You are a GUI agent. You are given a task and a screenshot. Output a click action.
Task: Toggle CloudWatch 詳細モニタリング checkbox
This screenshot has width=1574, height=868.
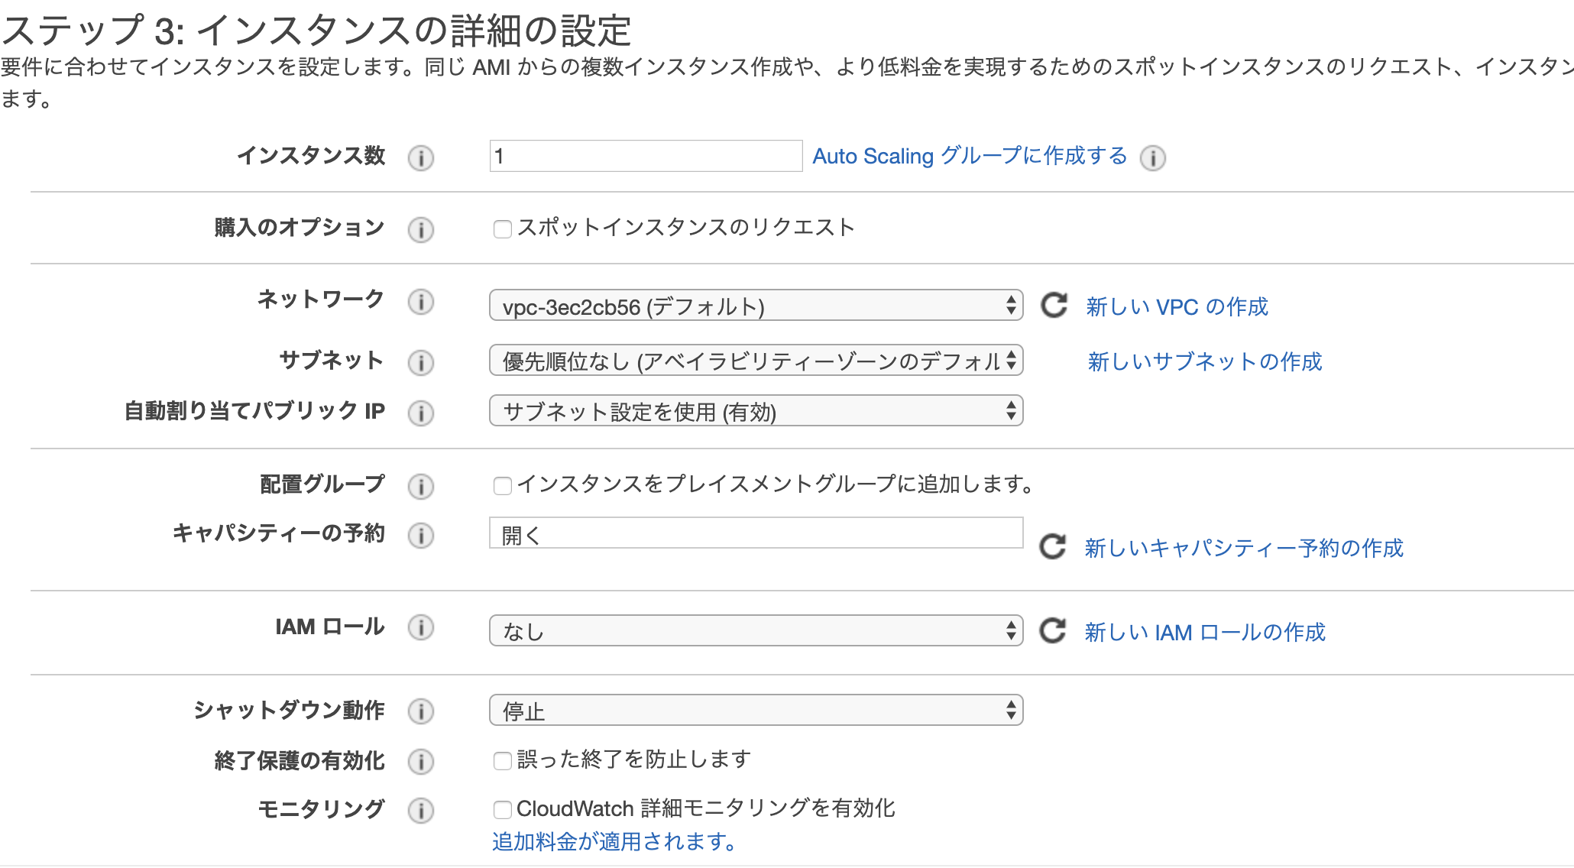pos(502,810)
